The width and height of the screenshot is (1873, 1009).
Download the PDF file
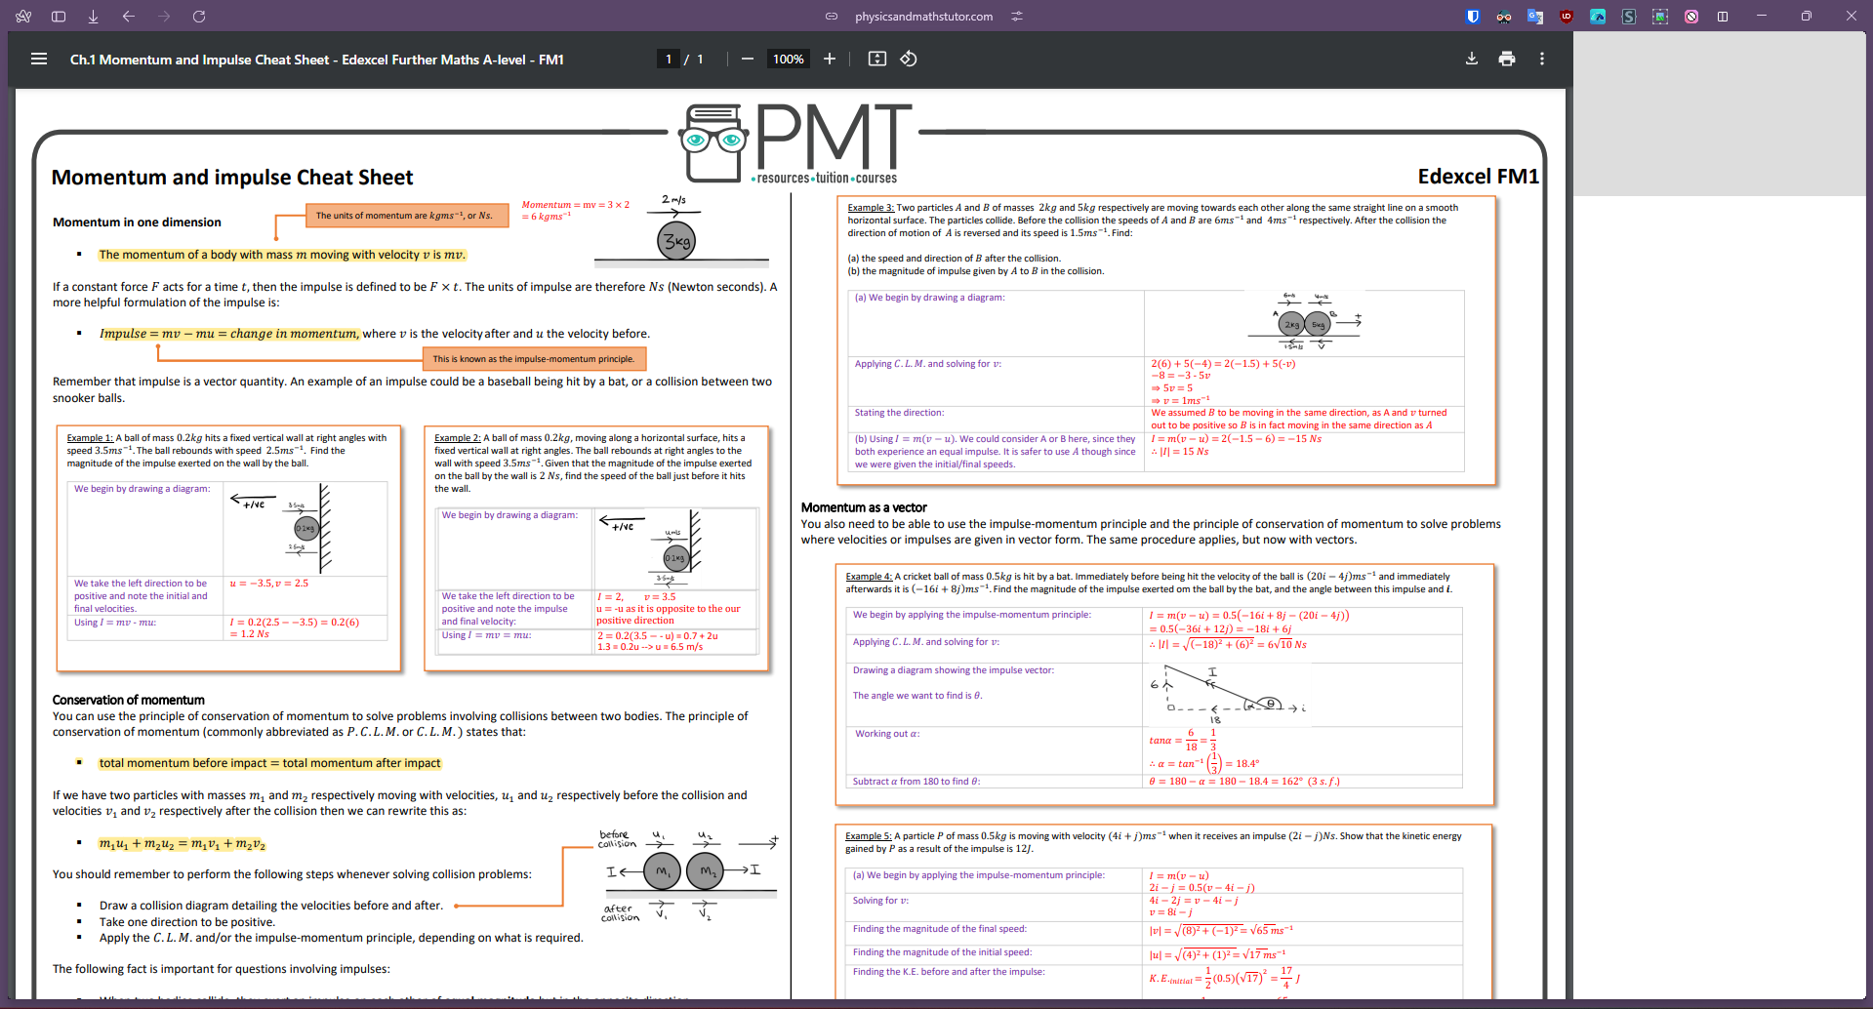tap(1472, 59)
